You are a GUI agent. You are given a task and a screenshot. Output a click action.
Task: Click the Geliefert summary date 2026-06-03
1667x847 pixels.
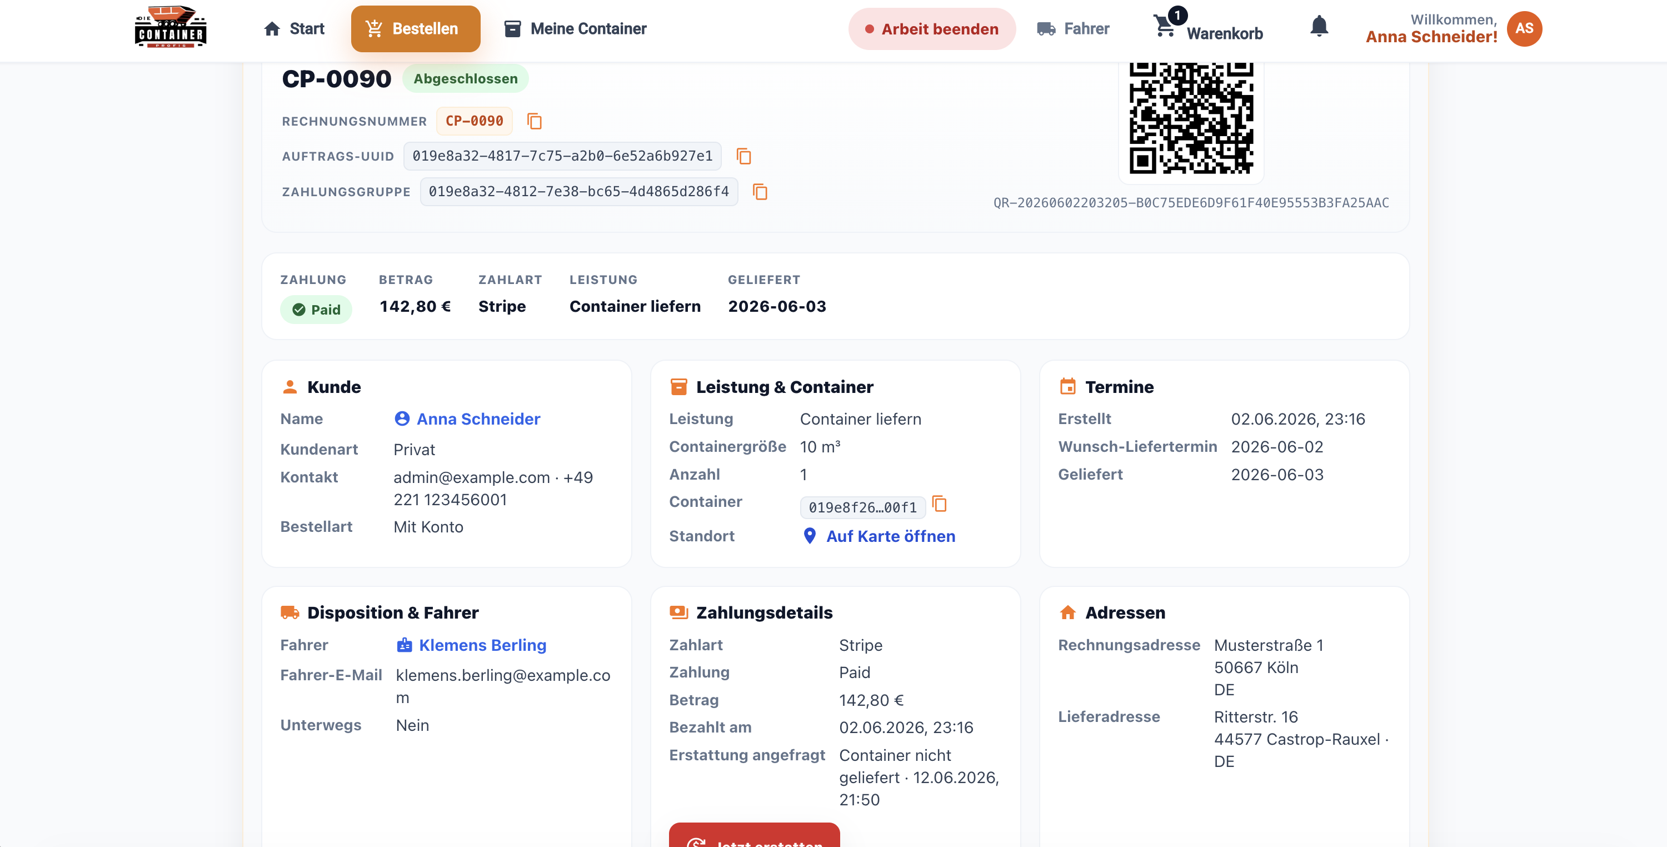[777, 306]
